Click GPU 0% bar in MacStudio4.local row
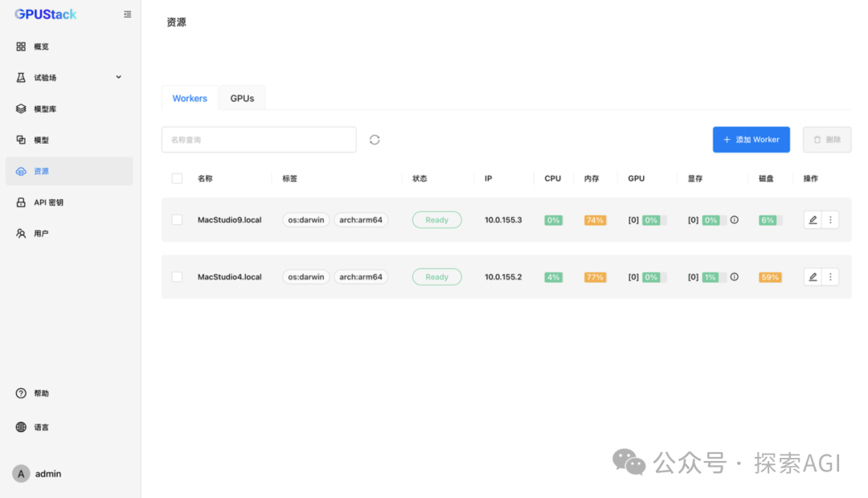Image resolution: width=868 pixels, height=498 pixels. click(x=654, y=277)
